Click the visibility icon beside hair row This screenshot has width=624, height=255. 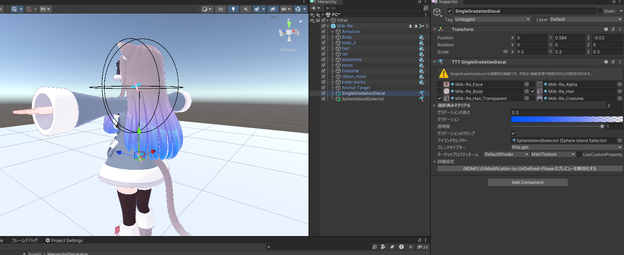point(421,48)
